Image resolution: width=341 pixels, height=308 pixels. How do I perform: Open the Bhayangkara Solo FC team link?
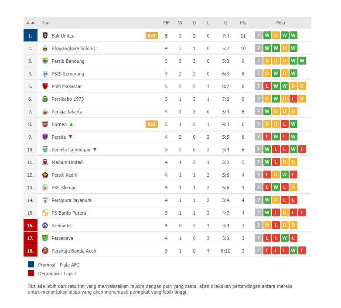(74, 48)
